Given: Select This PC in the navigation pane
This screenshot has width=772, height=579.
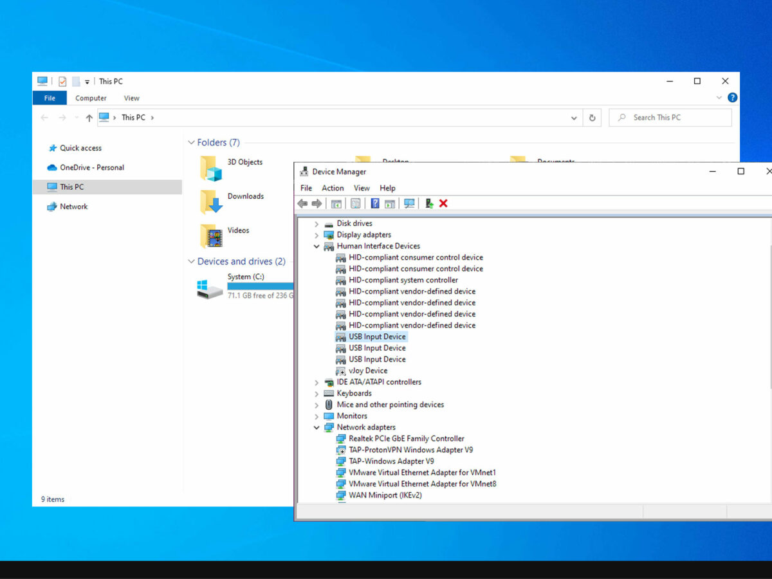Looking at the screenshot, I should click(107, 187).
